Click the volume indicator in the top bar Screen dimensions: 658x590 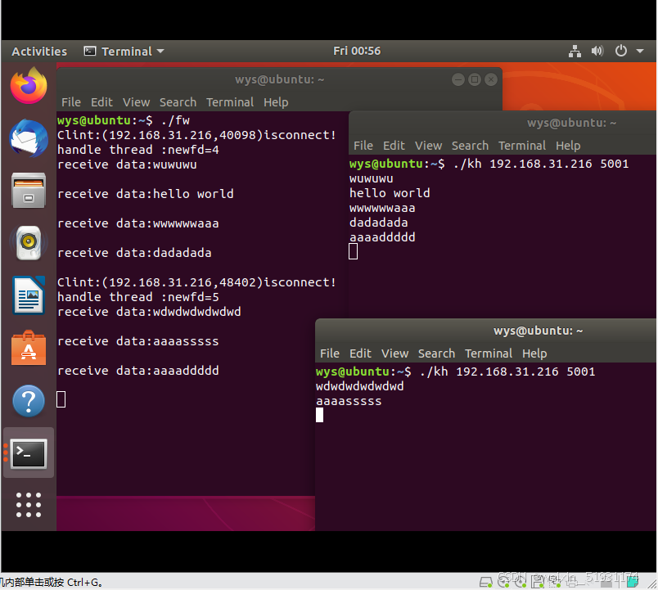click(x=597, y=51)
